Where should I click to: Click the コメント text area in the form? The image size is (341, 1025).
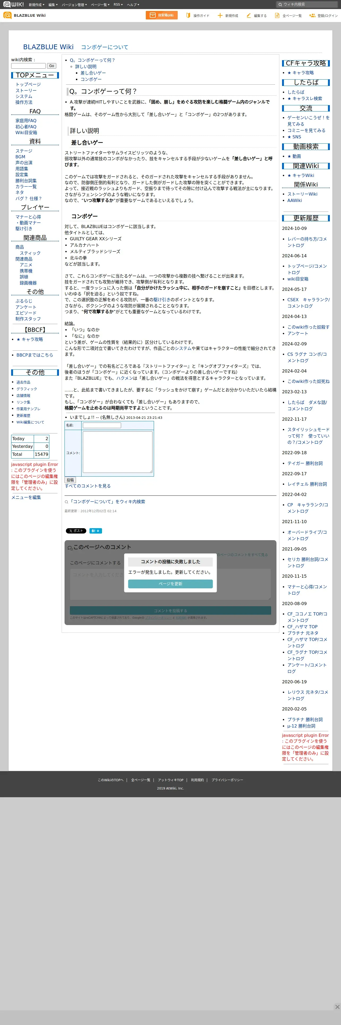(117, 452)
